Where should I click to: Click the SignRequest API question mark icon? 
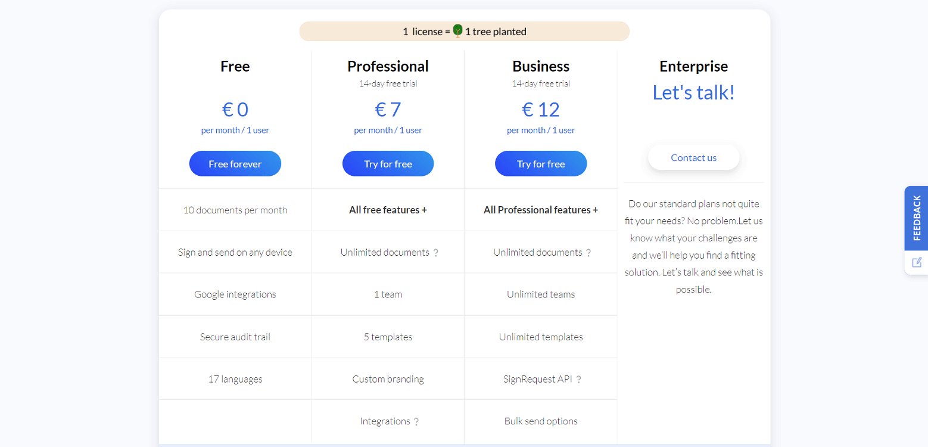click(x=578, y=380)
